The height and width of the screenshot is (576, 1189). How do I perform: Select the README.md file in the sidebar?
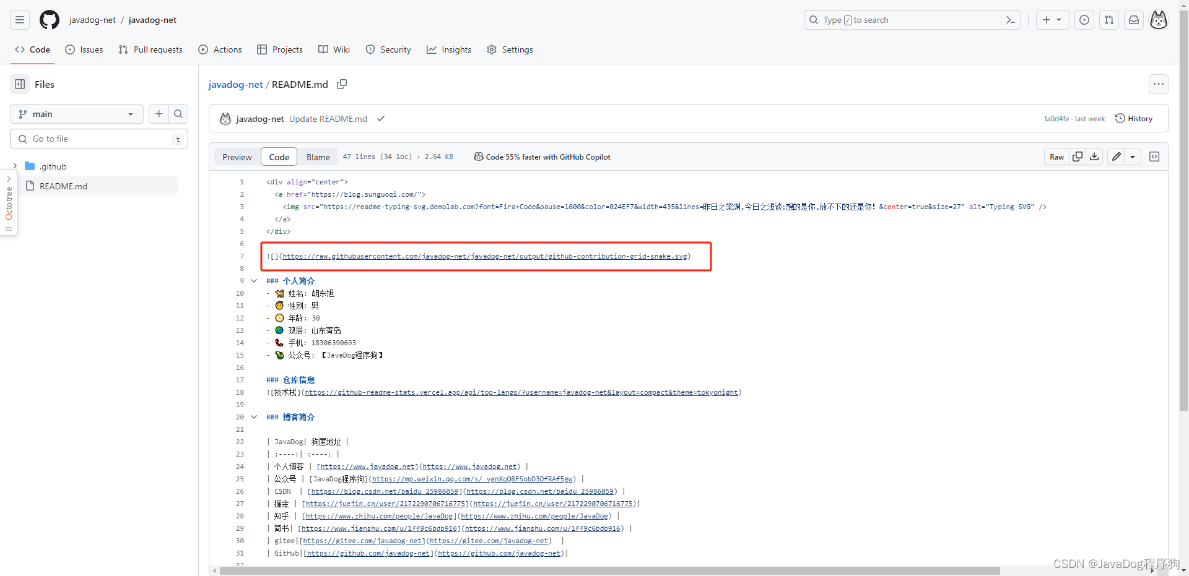(64, 186)
